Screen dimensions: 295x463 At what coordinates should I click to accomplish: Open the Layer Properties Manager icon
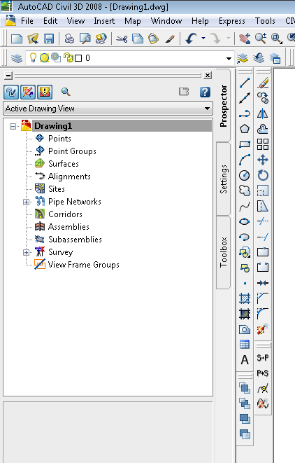pos(17,58)
